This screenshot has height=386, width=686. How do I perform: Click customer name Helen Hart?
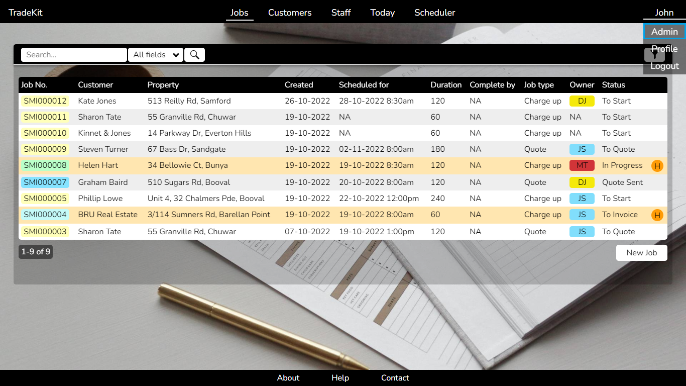point(98,165)
